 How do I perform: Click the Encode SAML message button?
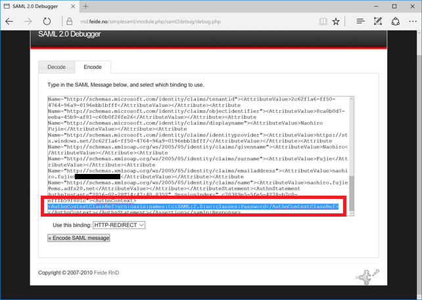(x=79, y=238)
